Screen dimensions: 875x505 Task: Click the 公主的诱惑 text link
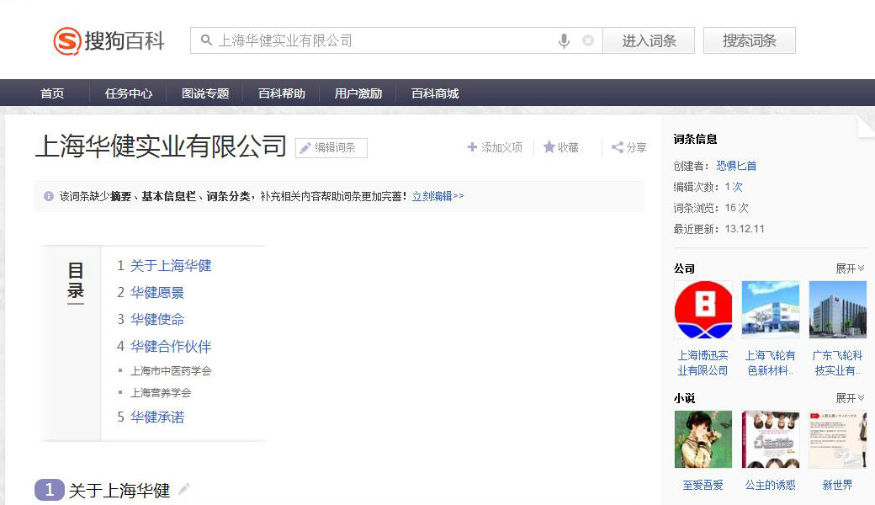click(x=771, y=485)
